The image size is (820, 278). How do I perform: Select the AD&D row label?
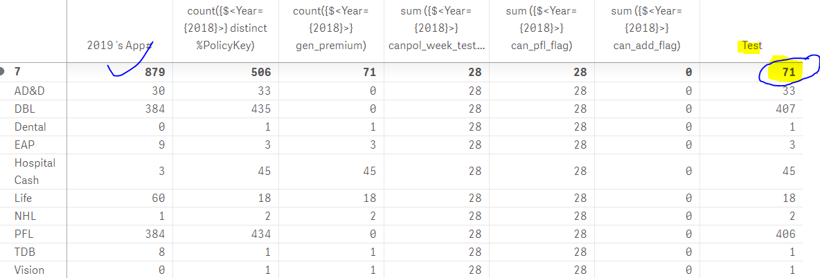(29, 91)
